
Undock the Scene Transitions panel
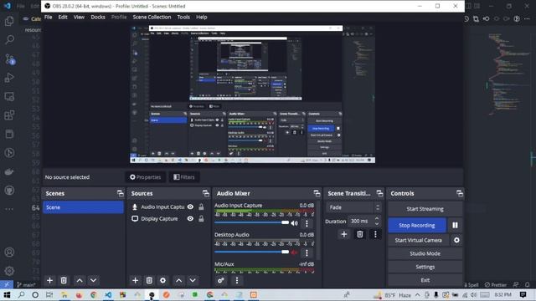[x=379, y=193]
